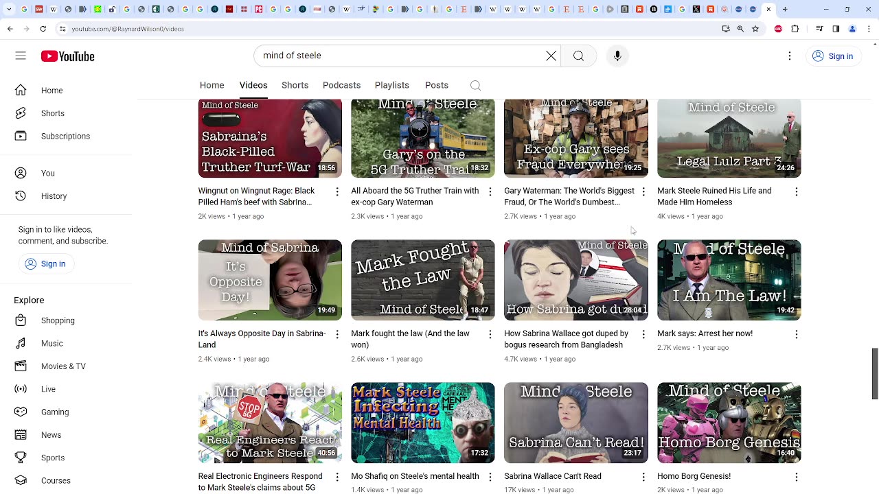Open the YouTube settings three-dot menu
This screenshot has width=879, height=494.
pos(790,56)
